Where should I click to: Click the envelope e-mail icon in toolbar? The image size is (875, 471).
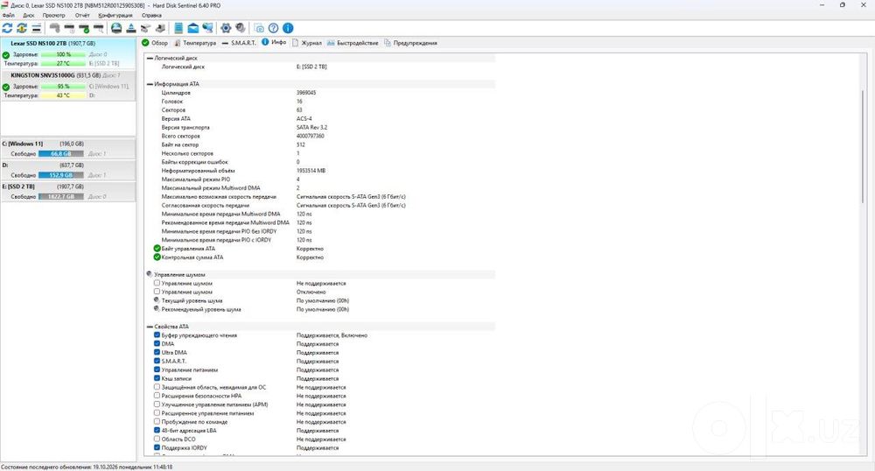point(193,28)
